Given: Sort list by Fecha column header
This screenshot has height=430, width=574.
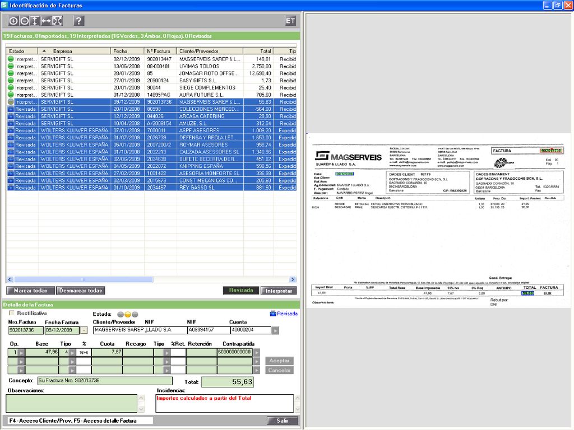Looking at the screenshot, I should pyautogui.click(x=127, y=51).
